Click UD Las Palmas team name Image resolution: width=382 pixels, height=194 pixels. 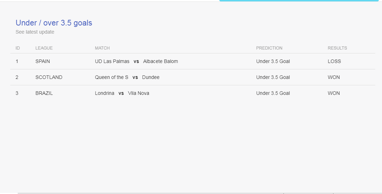(112, 61)
